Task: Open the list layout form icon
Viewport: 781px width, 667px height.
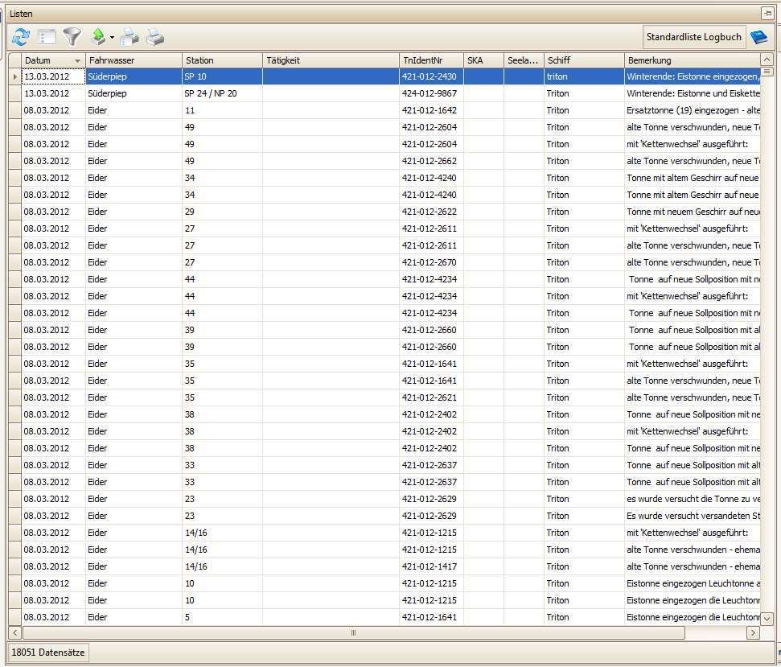Action: click(x=47, y=37)
